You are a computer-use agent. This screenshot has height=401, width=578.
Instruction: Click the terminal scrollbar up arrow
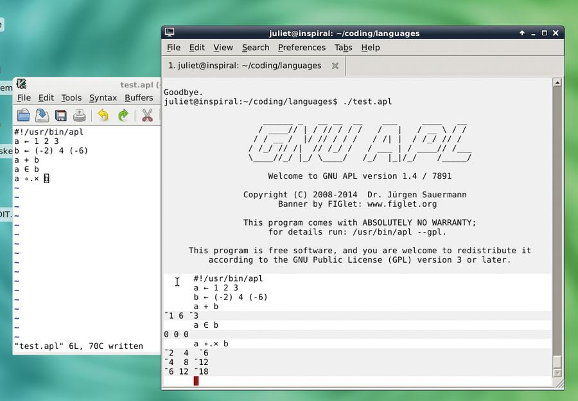(x=557, y=83)
